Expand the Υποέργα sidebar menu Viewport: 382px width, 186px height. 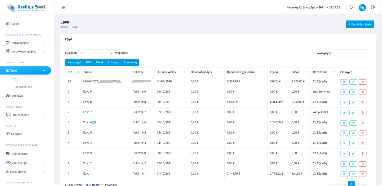pos(25,96)
